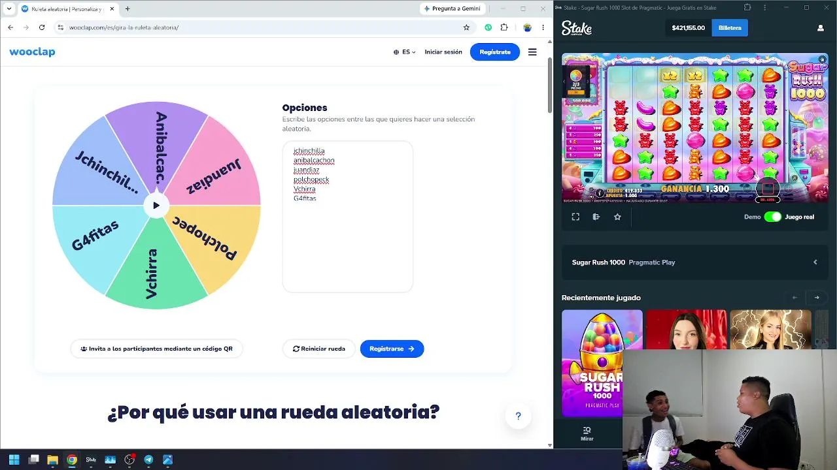The image size is (837, 470).
Task: Click the Pregunta a Gemini button
Action: 452,8
